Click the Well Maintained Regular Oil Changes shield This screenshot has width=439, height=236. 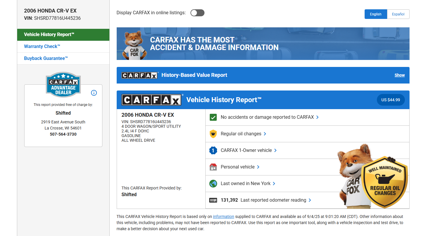[385, 182]
